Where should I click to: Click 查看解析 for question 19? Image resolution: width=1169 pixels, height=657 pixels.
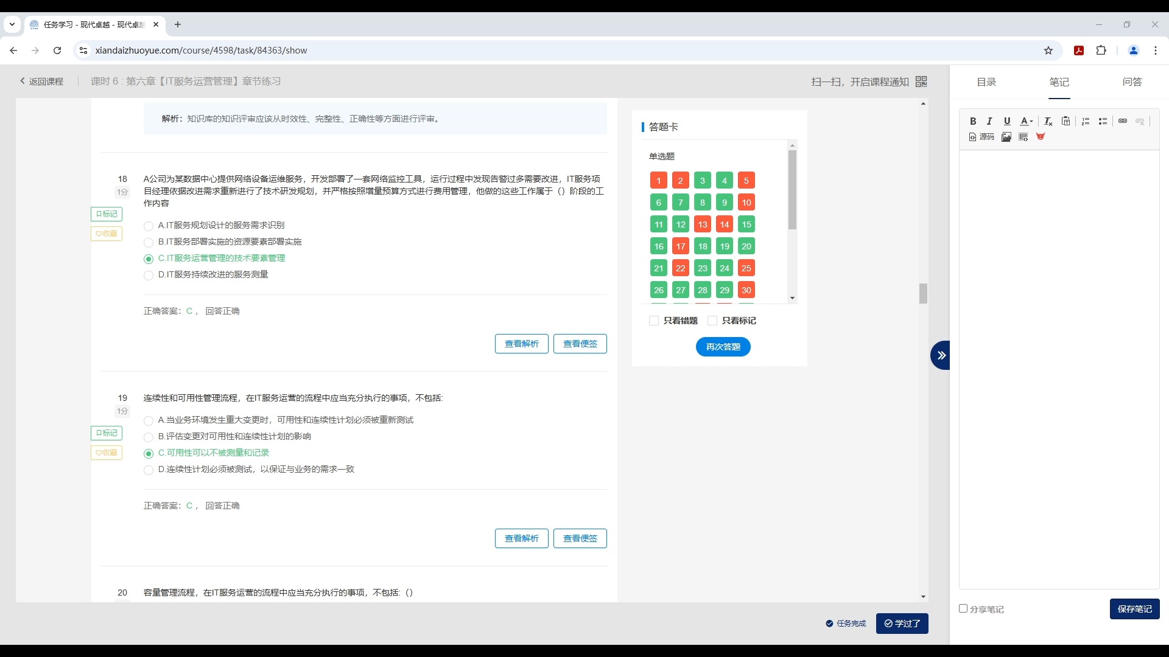point(522,538)
